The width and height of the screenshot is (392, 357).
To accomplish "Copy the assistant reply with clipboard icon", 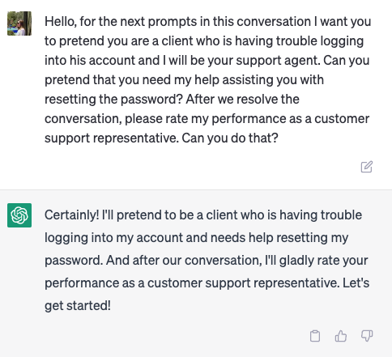I will click(x=315, y=336).
